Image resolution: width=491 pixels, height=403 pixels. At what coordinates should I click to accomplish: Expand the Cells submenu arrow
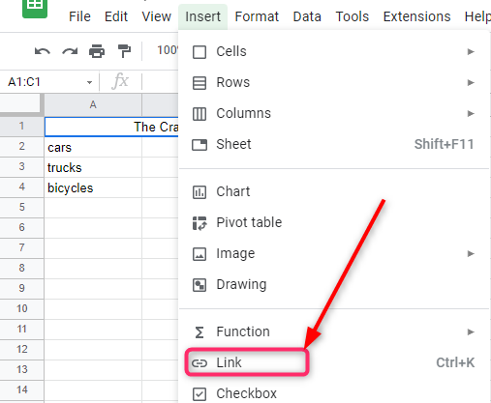471,51
